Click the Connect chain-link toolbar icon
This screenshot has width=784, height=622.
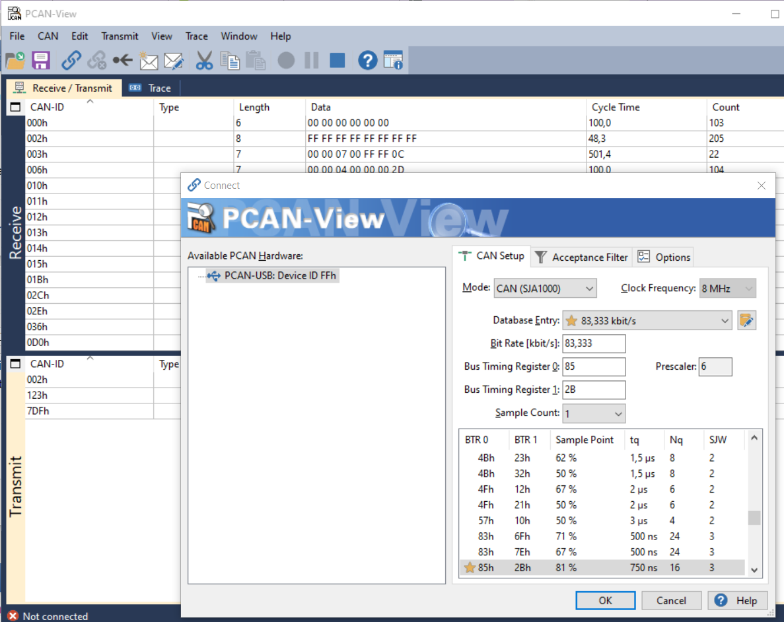71,61
